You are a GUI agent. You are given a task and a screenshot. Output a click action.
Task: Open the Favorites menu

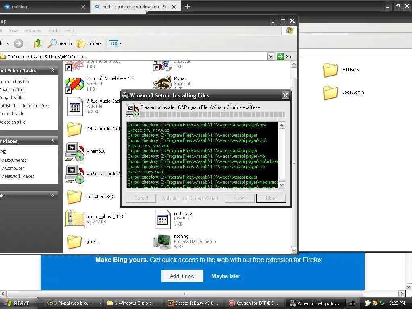(33, 31)
